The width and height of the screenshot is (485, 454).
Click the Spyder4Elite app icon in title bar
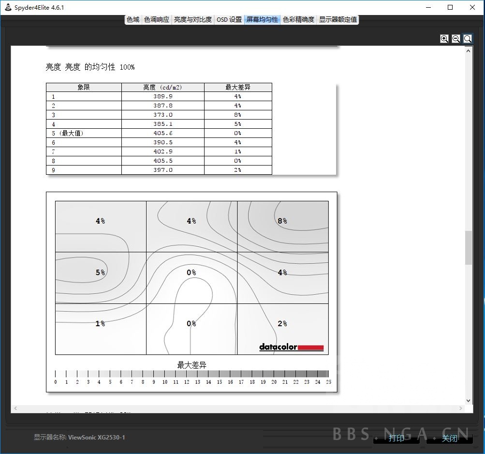coord(8,7)
